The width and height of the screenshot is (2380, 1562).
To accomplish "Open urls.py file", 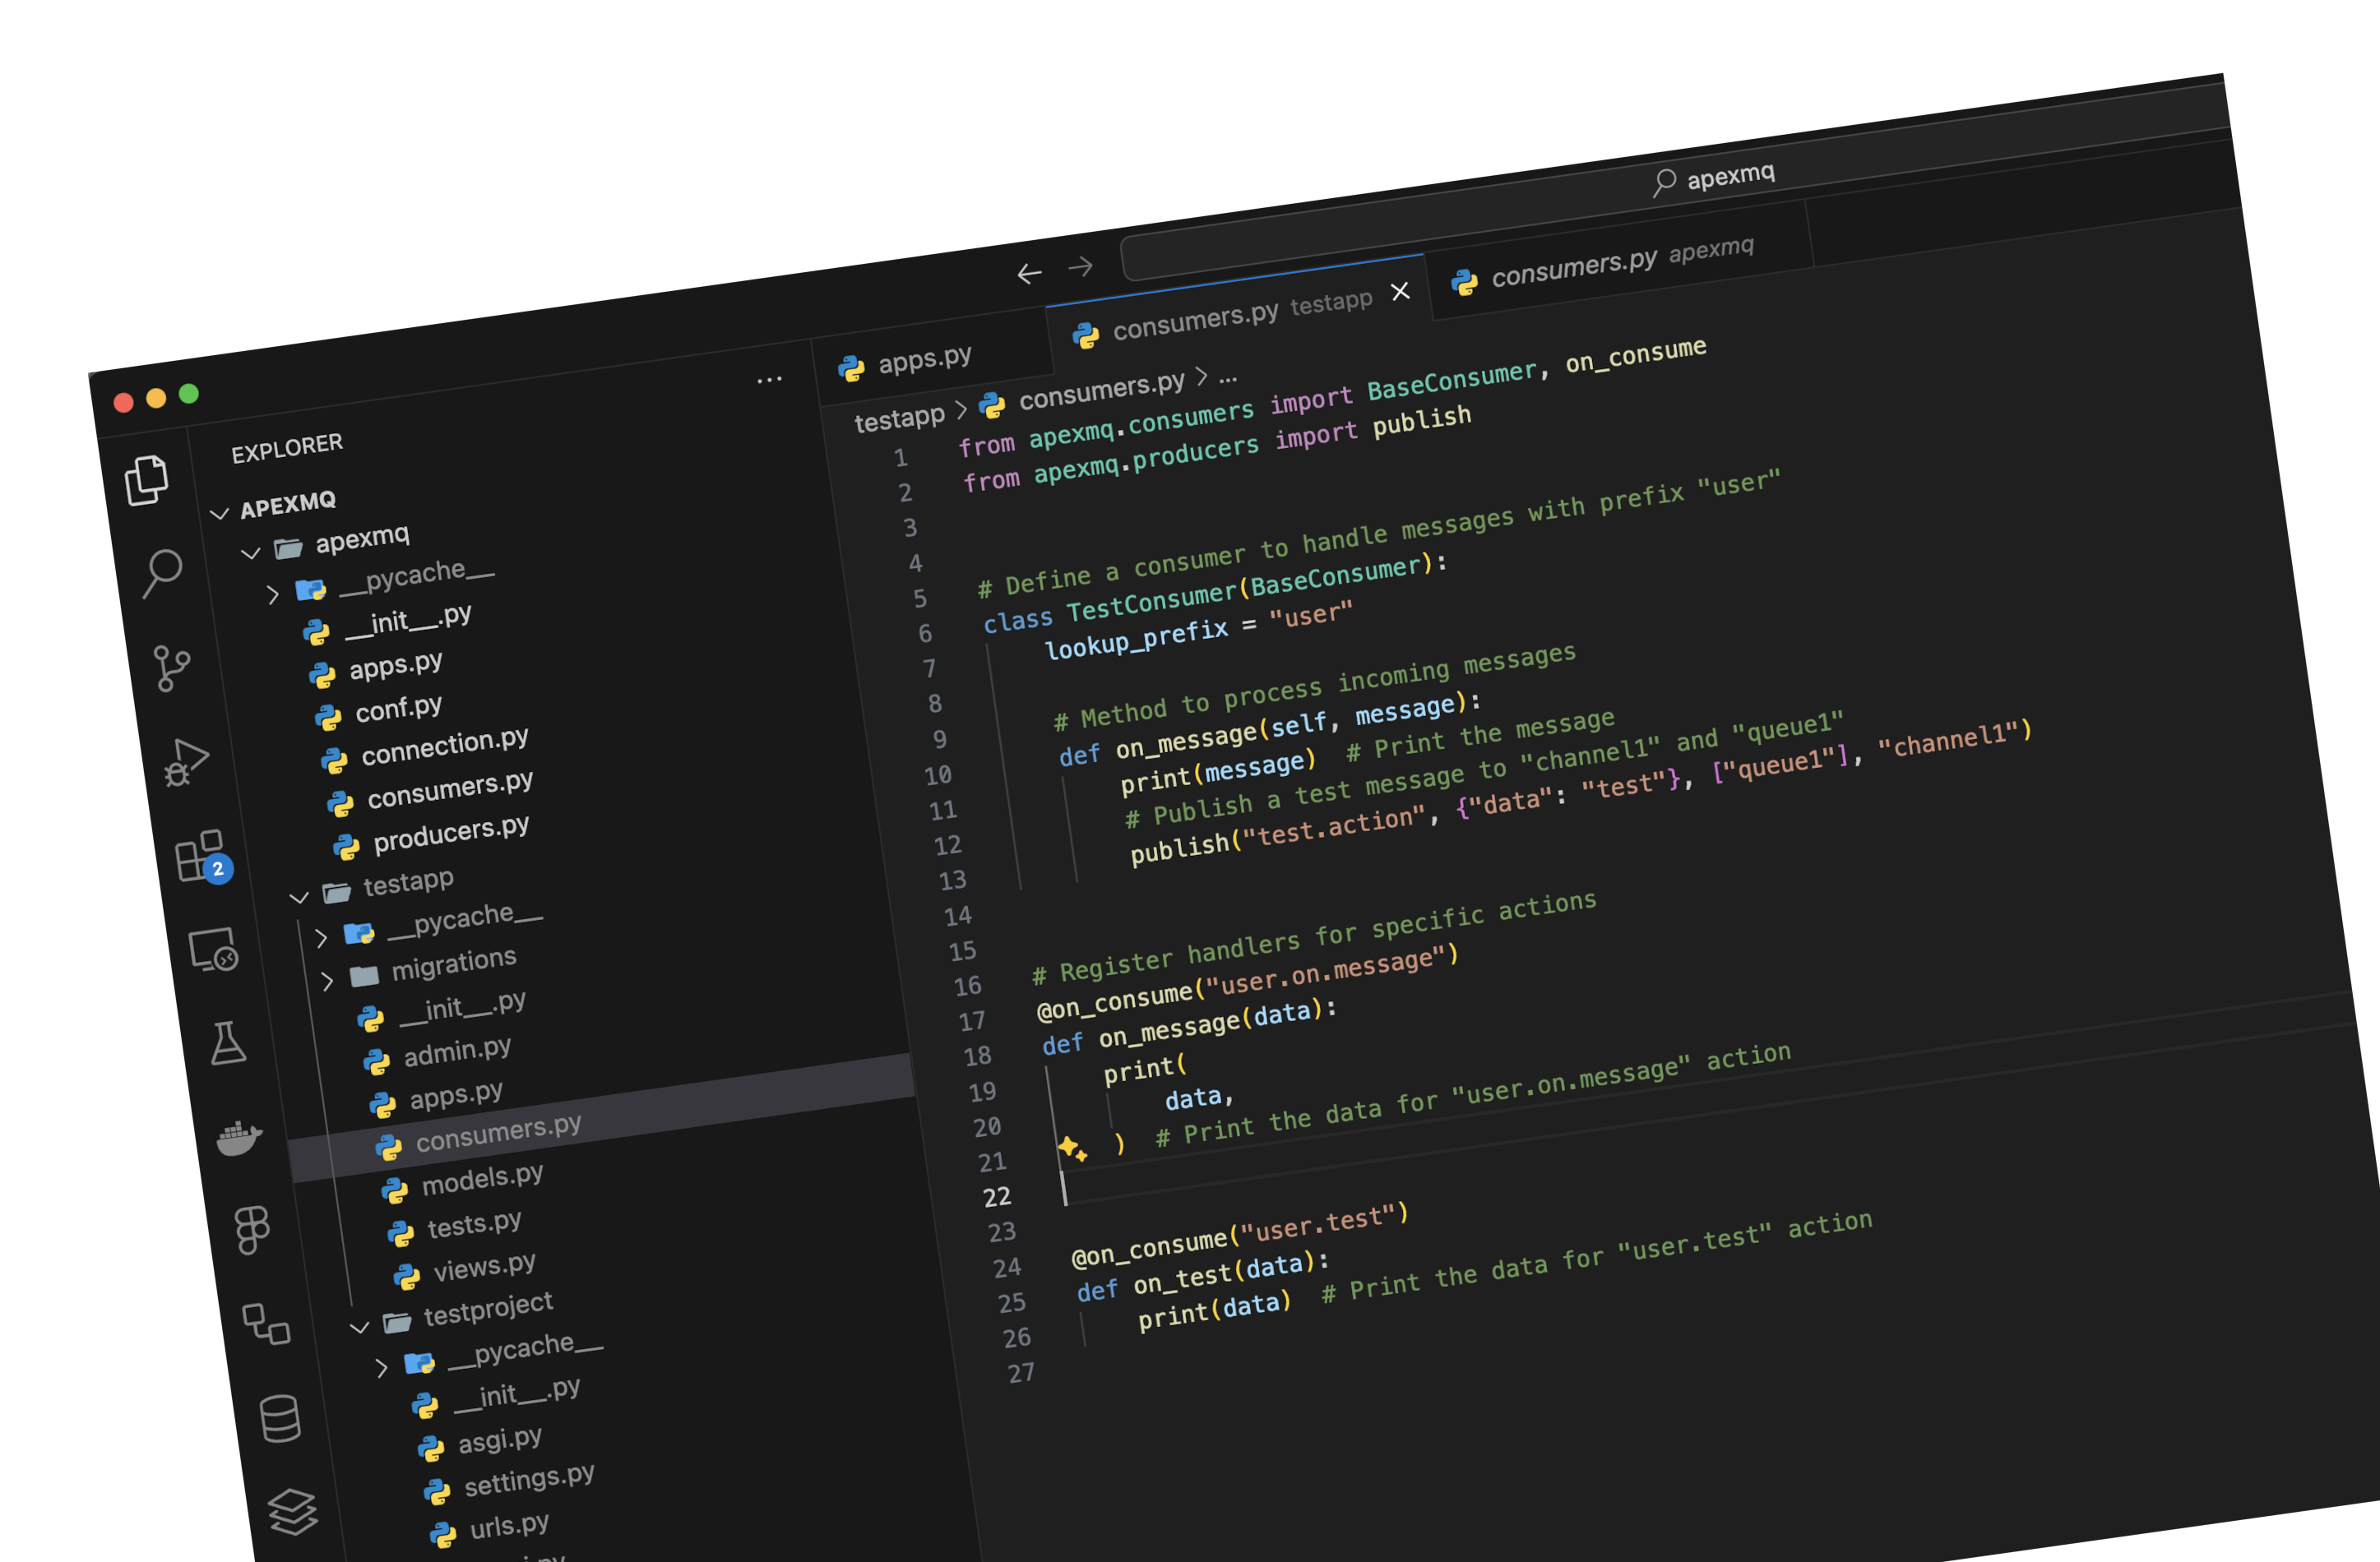I will 510,1527.
